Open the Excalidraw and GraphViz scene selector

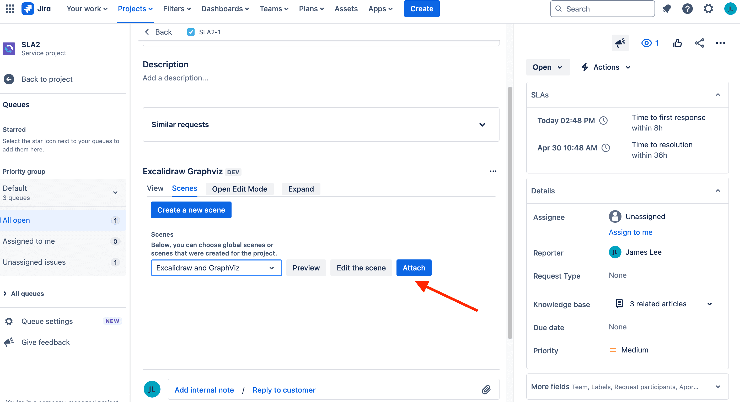click(216, 268)
